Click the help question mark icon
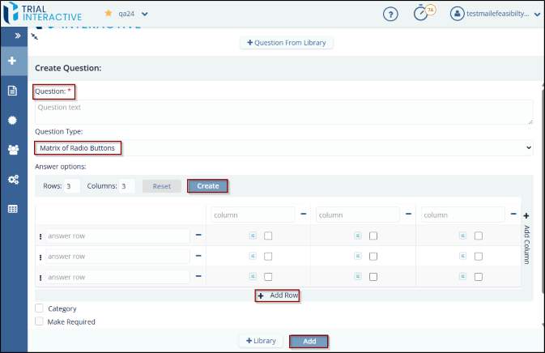The width and height of the screenshot is (545, 353). pos(390,14)
